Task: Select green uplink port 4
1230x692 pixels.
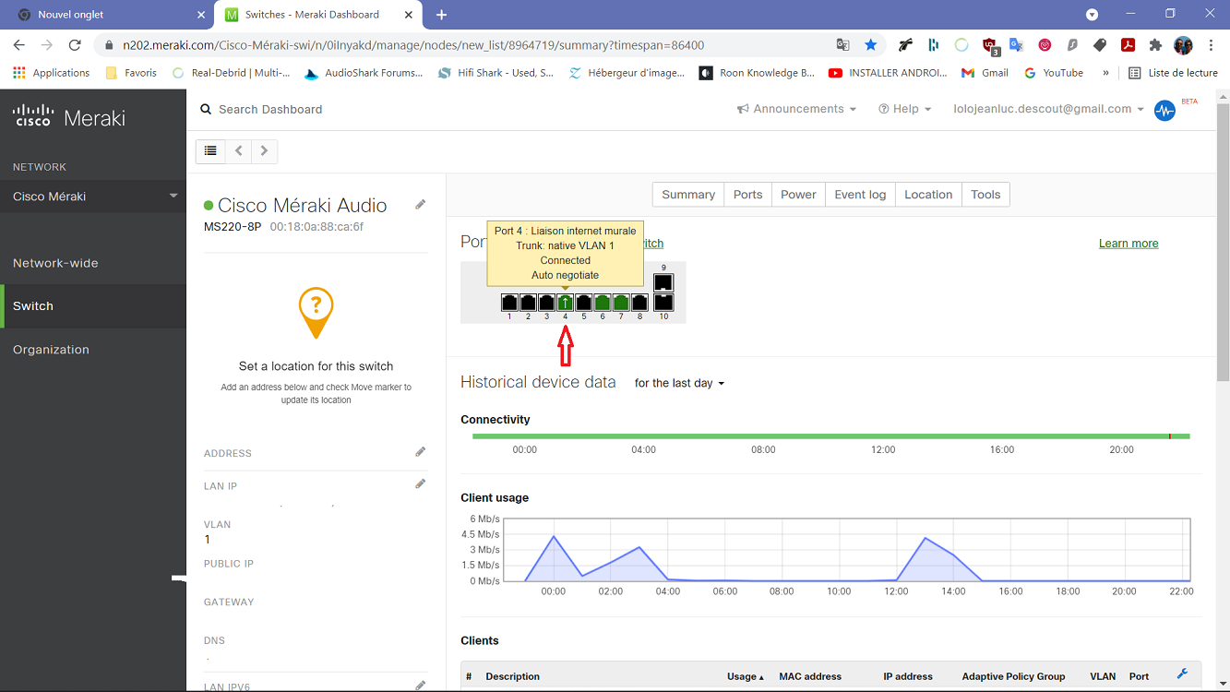Action: pyautogui.click(x=565, y=303)
